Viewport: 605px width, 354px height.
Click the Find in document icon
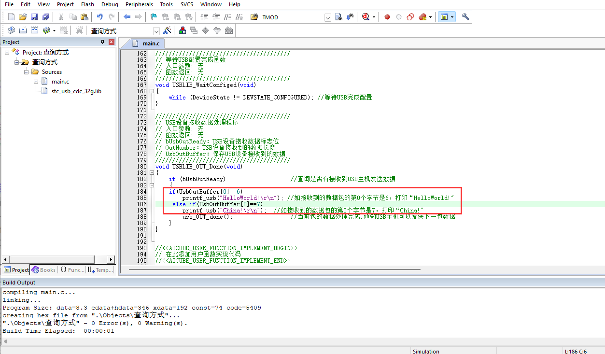(338, 17)
